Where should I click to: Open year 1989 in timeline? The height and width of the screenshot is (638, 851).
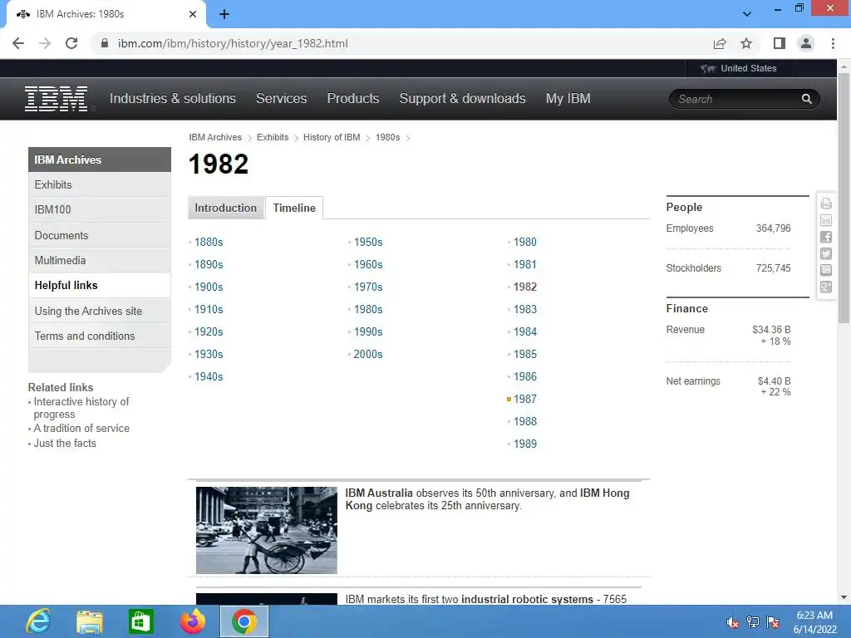525,444
